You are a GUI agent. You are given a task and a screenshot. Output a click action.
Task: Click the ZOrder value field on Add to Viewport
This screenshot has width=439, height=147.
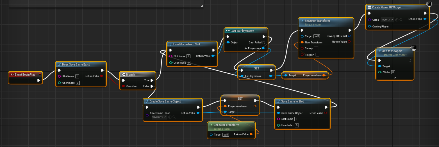click(x=393, y=72)
